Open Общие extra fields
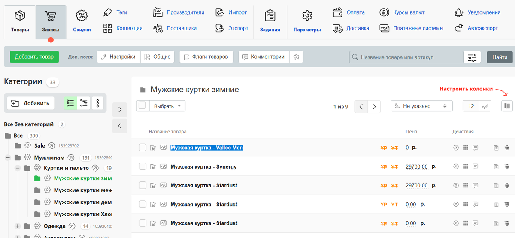Viewport: 515px width, 238px height. (x=157, y=57)
